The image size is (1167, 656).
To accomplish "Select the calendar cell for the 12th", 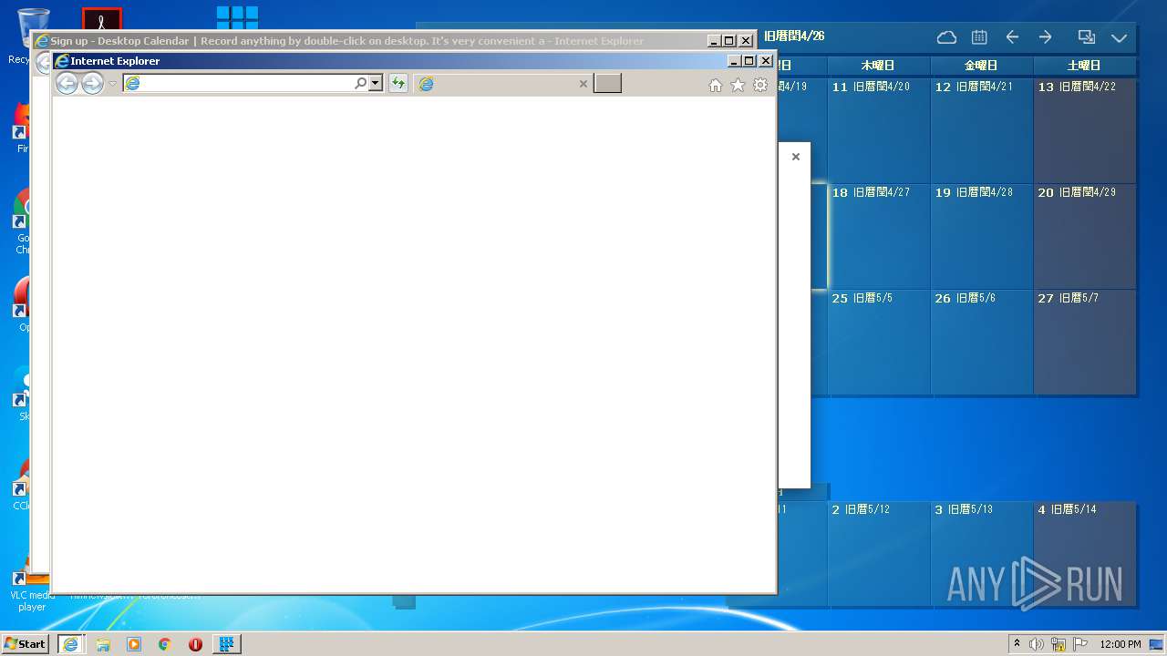I will click(982, 130).
